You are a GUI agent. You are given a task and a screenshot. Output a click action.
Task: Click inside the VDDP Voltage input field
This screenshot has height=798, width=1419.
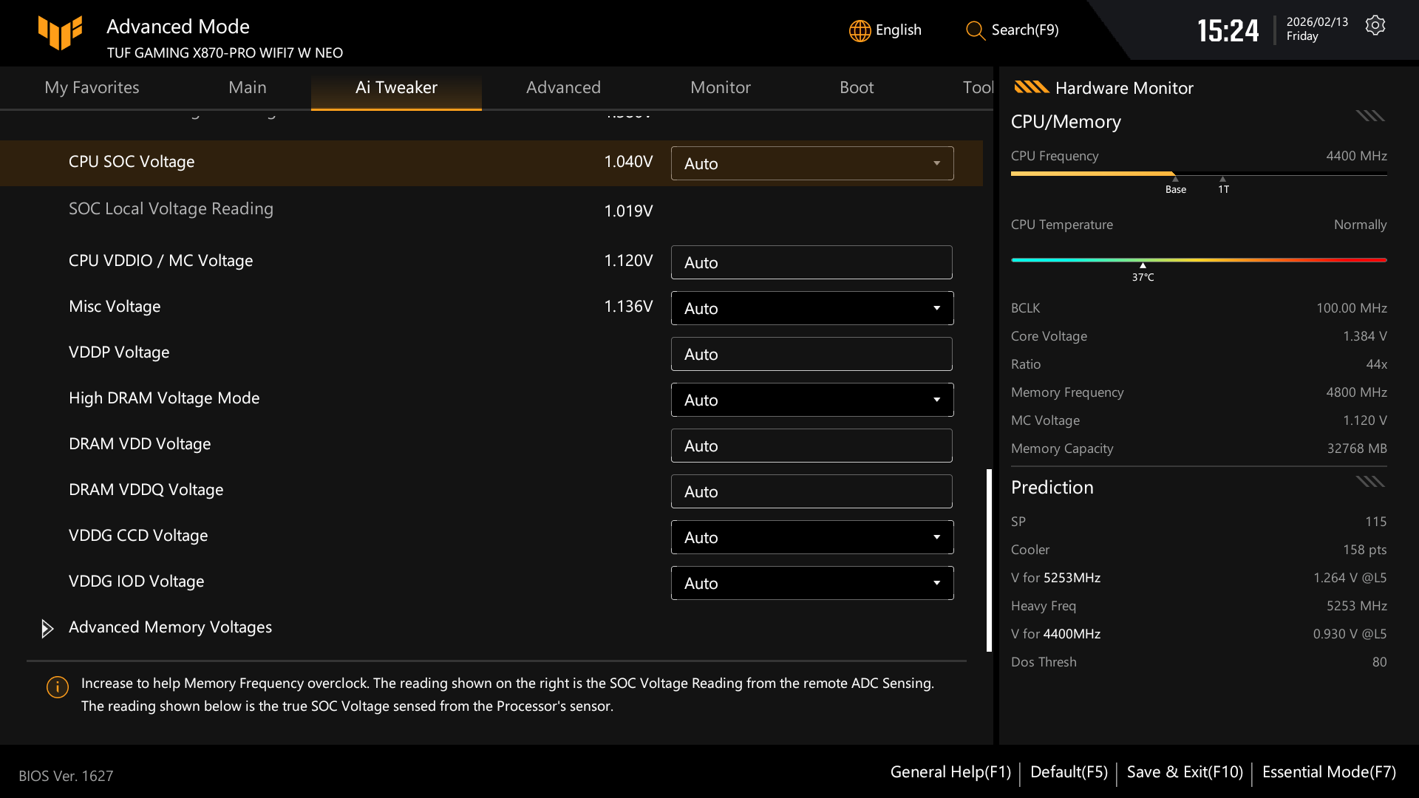[811, 354]
